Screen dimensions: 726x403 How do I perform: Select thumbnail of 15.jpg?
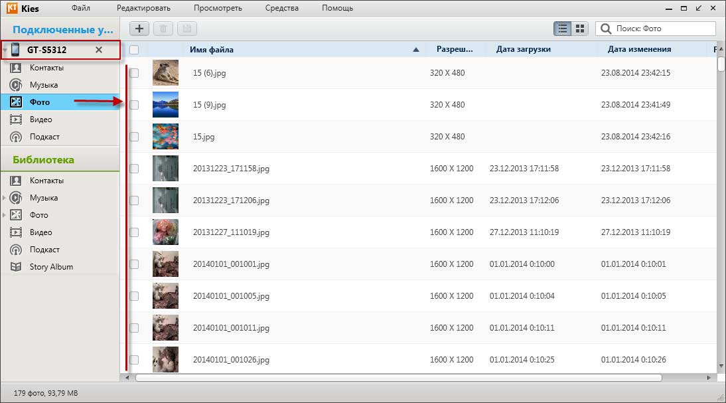(165, 137)
